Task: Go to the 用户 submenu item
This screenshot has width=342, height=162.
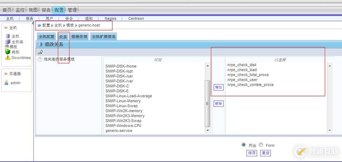Action: pyautogui.click(x=49, y=19)
